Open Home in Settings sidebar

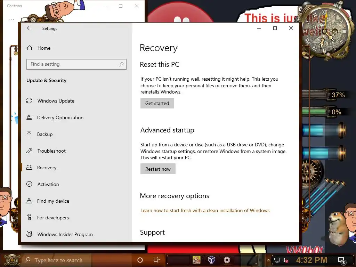44,48
